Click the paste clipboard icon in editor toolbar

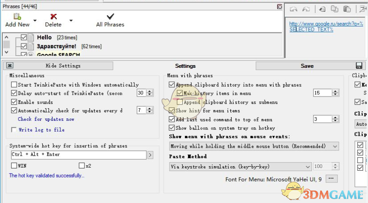pos(347,9)
